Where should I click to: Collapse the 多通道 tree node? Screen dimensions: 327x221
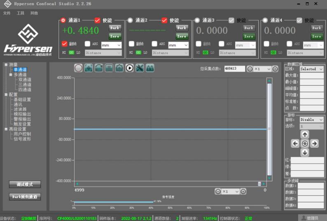pyautogui.click(x=11, y=75)
